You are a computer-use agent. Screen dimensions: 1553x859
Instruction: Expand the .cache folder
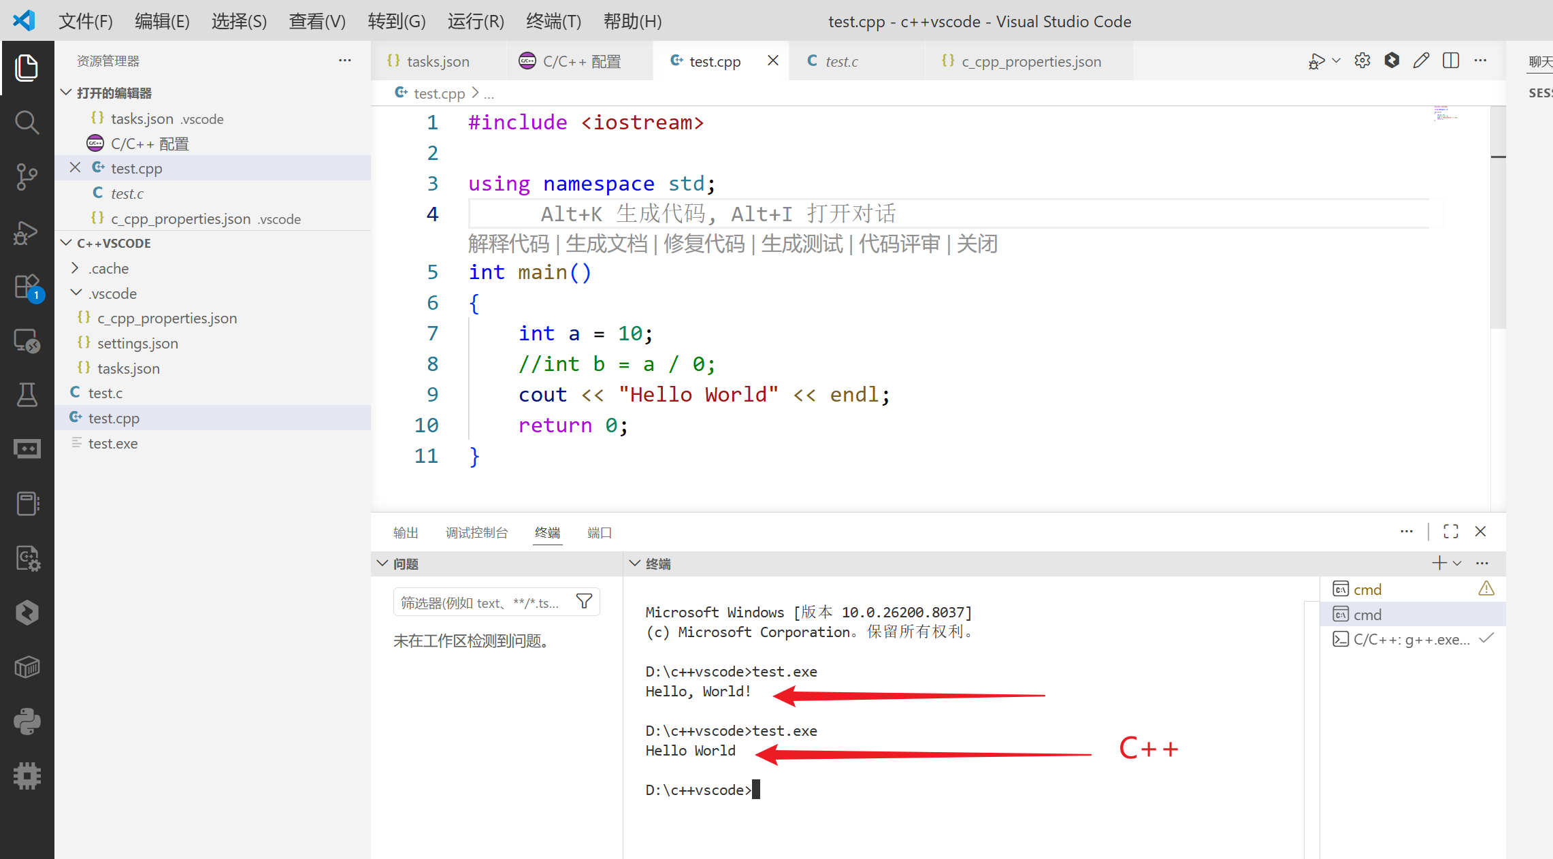(76, 268)
